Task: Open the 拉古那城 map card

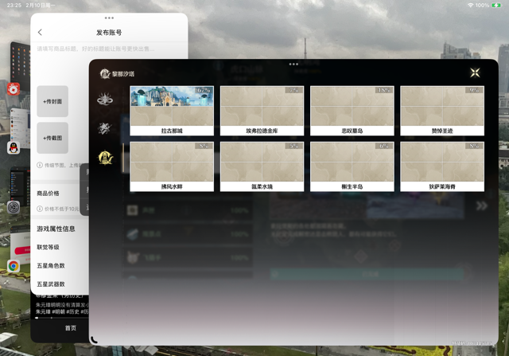Action: pos(172,111)
